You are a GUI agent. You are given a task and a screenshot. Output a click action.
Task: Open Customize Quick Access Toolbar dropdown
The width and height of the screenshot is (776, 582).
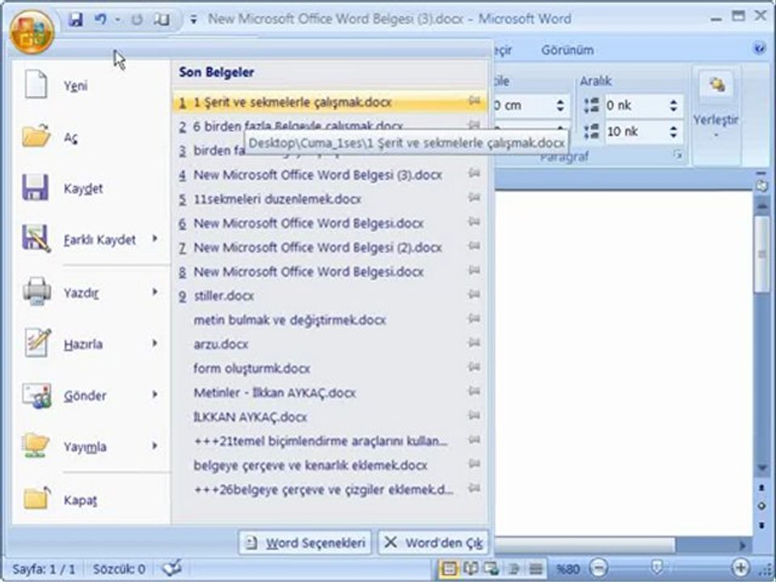(x=194, y=19)
